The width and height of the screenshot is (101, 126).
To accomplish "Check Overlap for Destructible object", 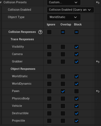I will [x=63, y=113].
